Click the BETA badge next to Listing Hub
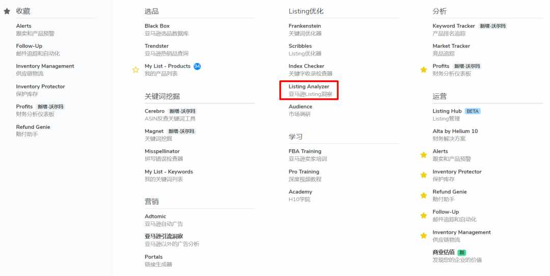The width and height of the screenshot is (550, 276). point(473,111)
